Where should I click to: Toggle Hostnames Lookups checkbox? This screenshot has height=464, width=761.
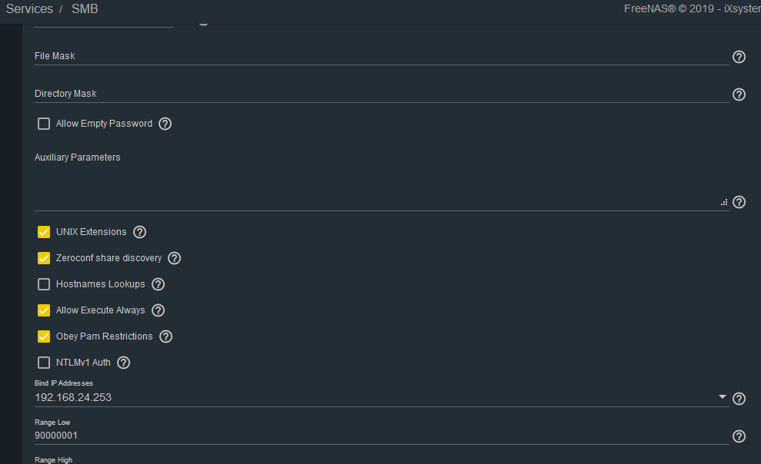pos(44,284)
